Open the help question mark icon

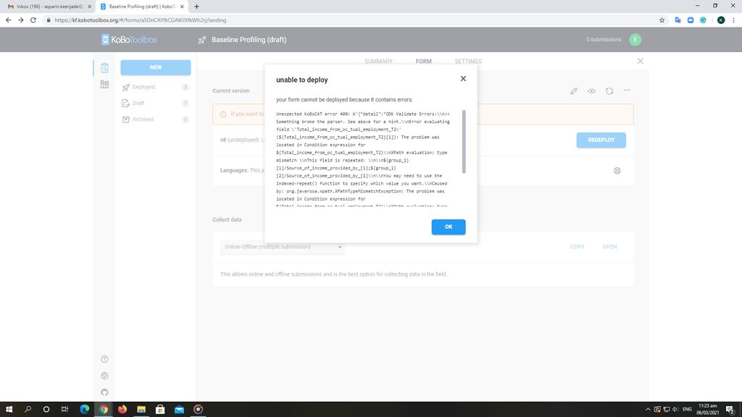[x=104, y=358]
